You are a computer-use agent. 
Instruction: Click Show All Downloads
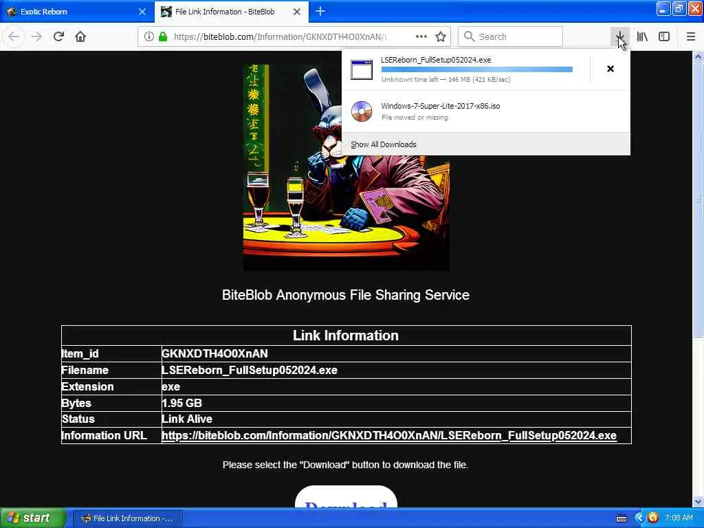[384, 144]
